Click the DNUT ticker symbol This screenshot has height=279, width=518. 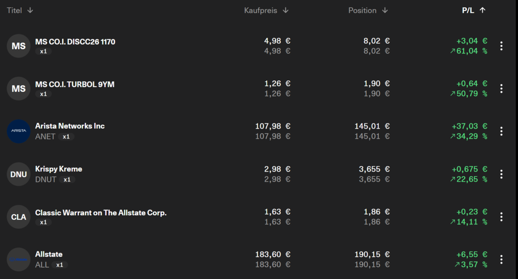point(46,179)
